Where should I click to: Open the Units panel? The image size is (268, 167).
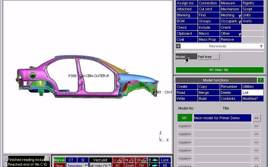pos(253,15)
